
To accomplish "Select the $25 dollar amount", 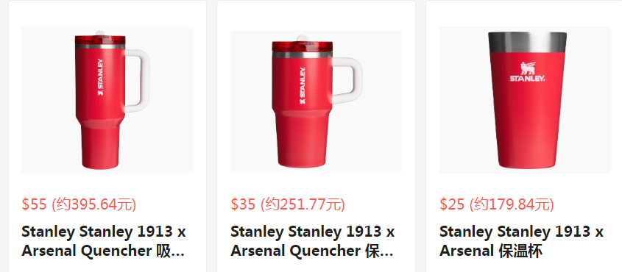I will (452, 204).
